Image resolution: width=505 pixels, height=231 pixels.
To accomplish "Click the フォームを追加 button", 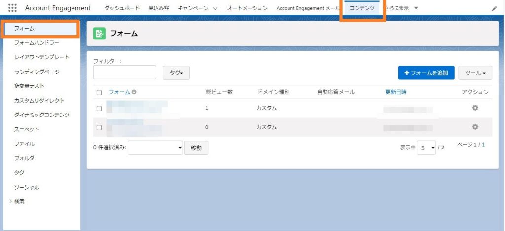I will click(426, 73).
